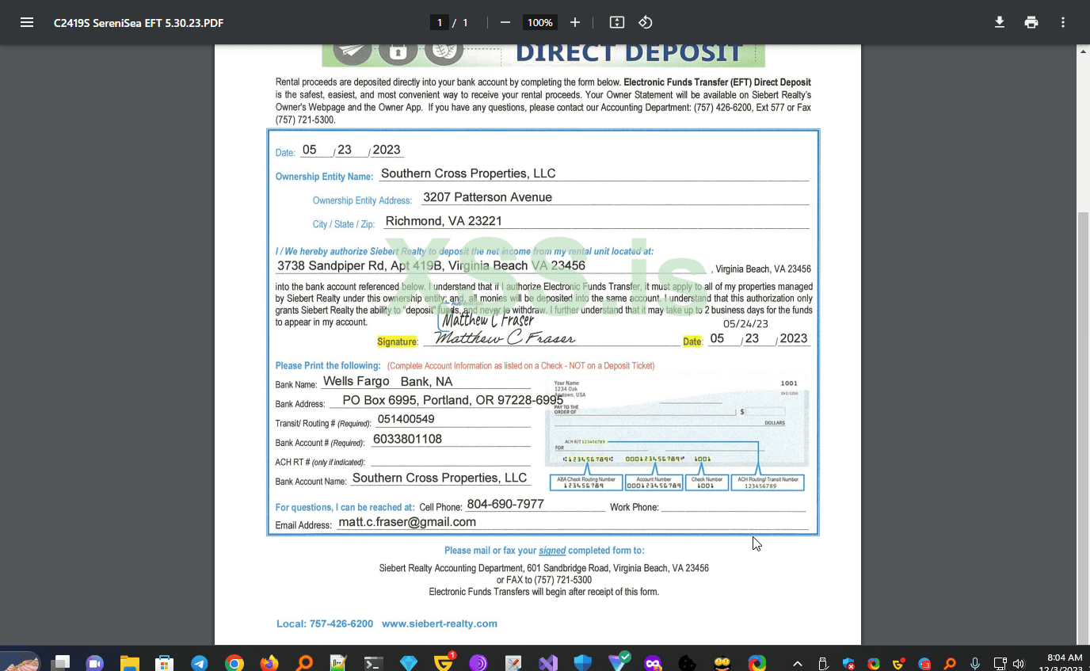
Task: Download the PDF file
Action: [1000, 22]
